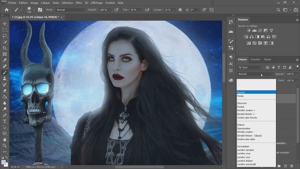This screenshot has height=169, width=300.
Task: Open the Histogram panel icon
Action: 231,31
